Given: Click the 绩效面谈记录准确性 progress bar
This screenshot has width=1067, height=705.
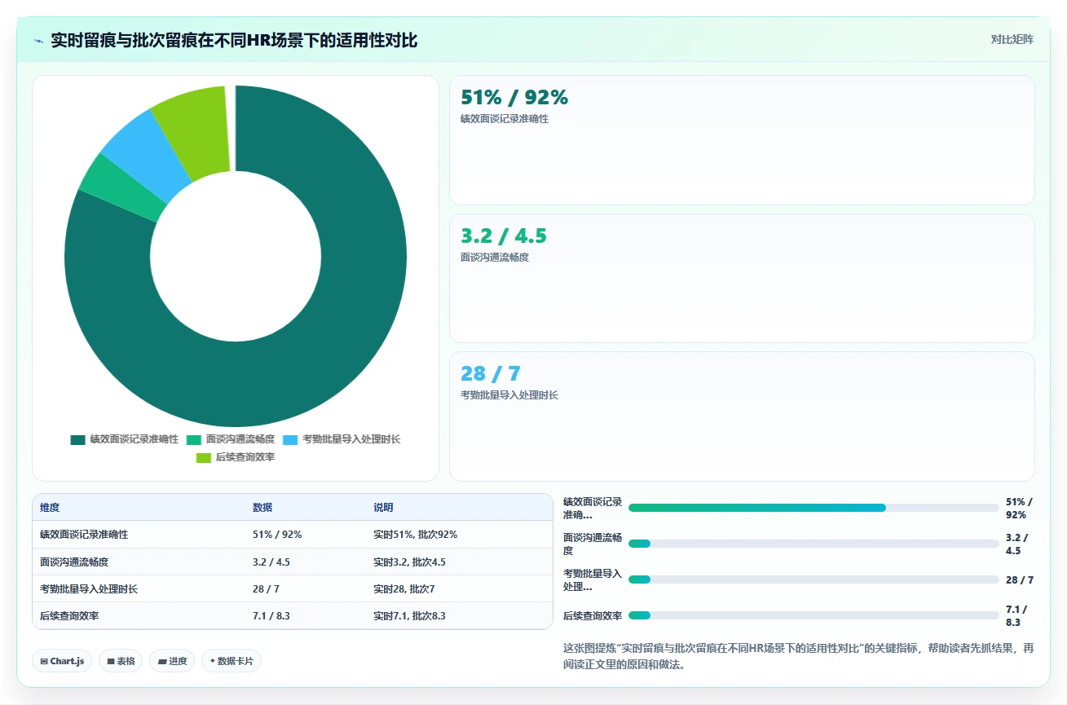Looking at the screenshot, I should [813, 508].
